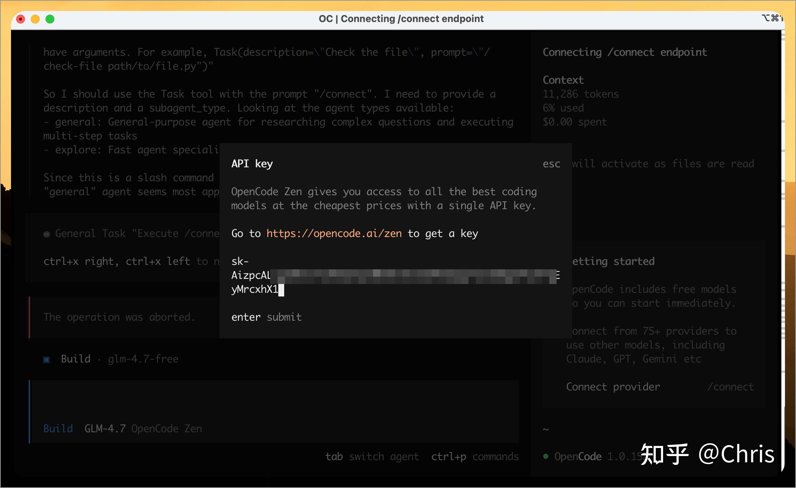Click the API key dialog heading
This screenshot has height=488, width=796.
click(x=252, y=164)
